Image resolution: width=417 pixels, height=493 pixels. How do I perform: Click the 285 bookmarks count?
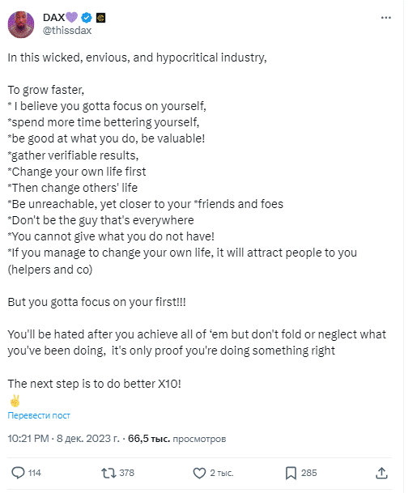pyautogui.click(x=308, y=473)
